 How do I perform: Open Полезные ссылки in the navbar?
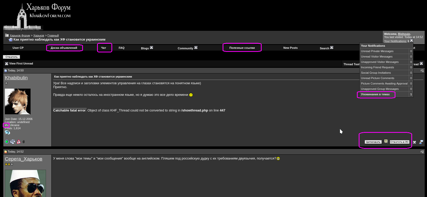(x=242, y=48)
